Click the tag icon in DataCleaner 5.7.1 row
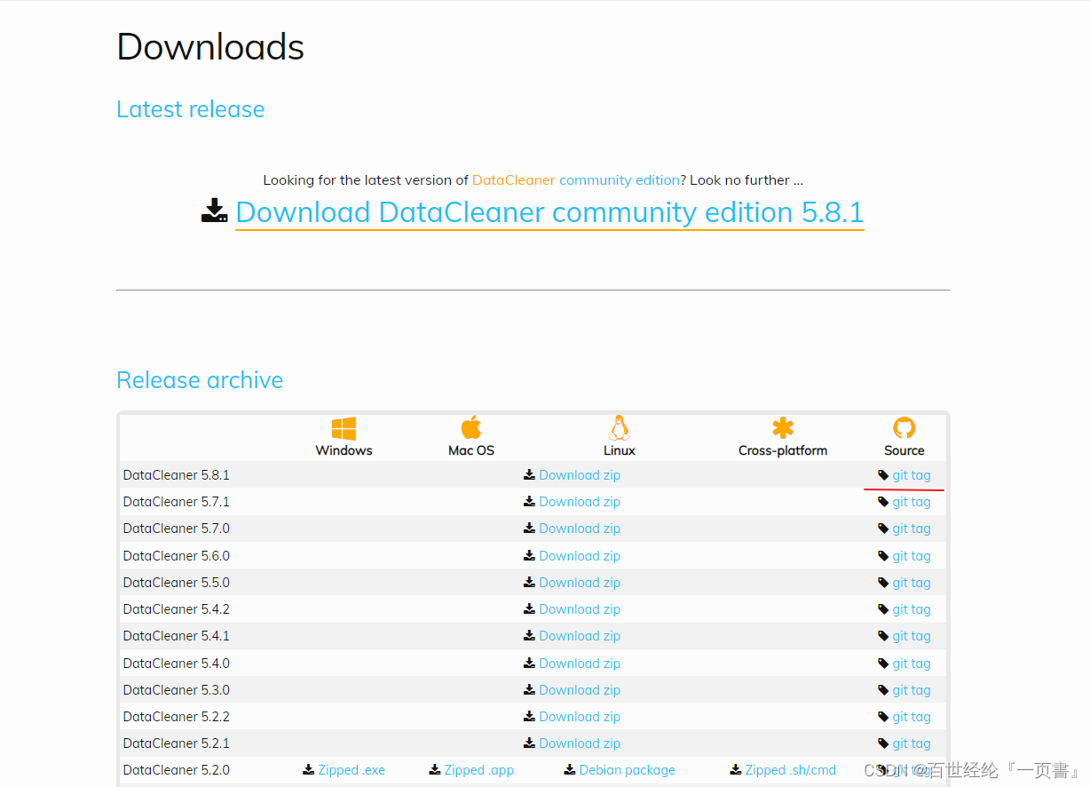 click(883, 502)
